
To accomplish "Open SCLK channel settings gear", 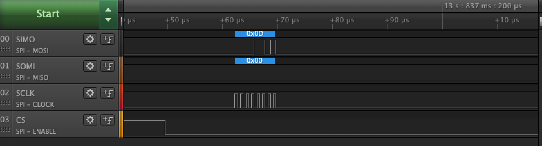I will tap(90, 93).
